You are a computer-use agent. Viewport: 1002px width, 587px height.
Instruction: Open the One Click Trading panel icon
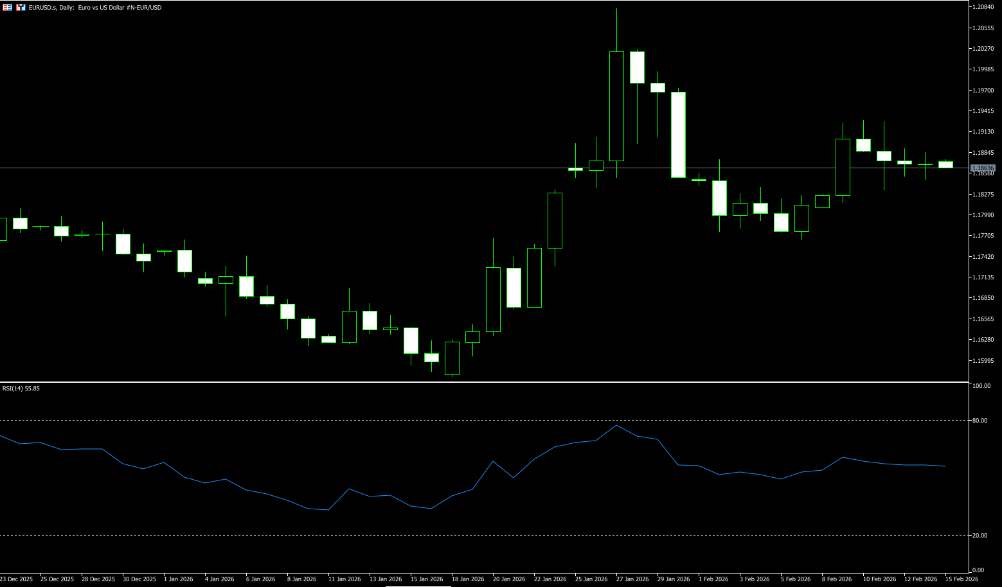coord(7,7)
